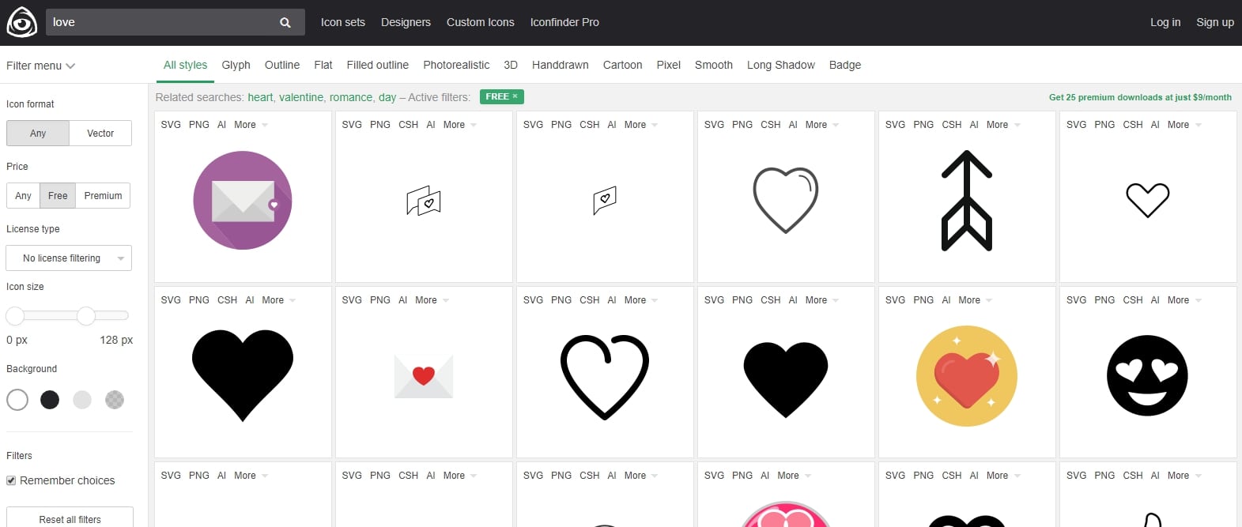The width and height of the screenshot is (1242, 527).
Task: Open the No license filtering dropdown
Action: pos(69,258)
